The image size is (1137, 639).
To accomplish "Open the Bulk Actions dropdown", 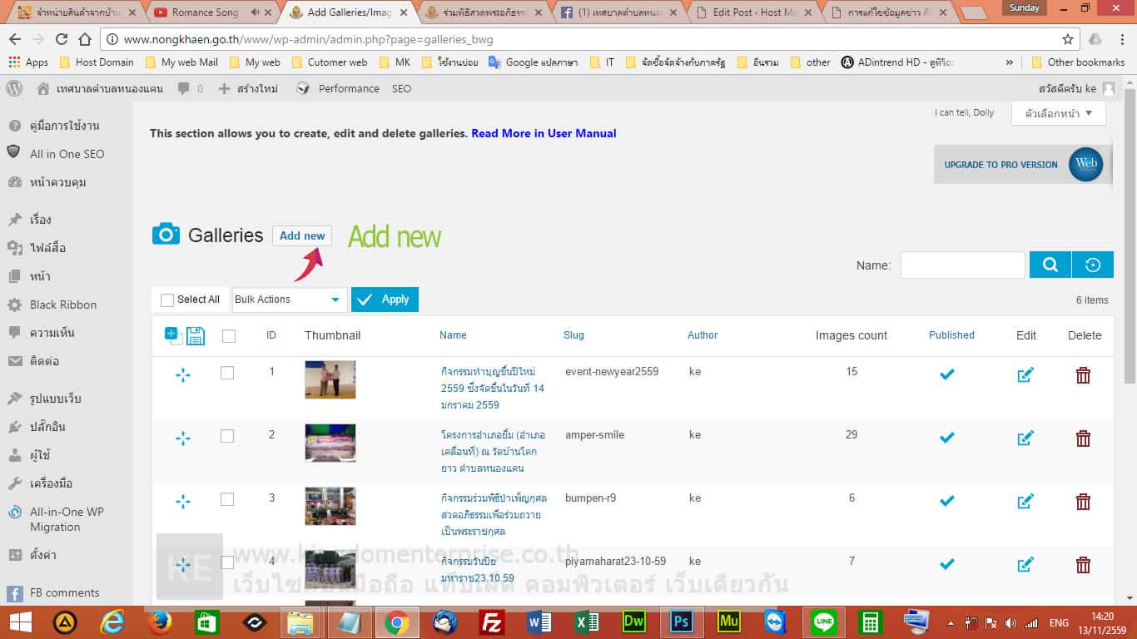I will point(288,300).
